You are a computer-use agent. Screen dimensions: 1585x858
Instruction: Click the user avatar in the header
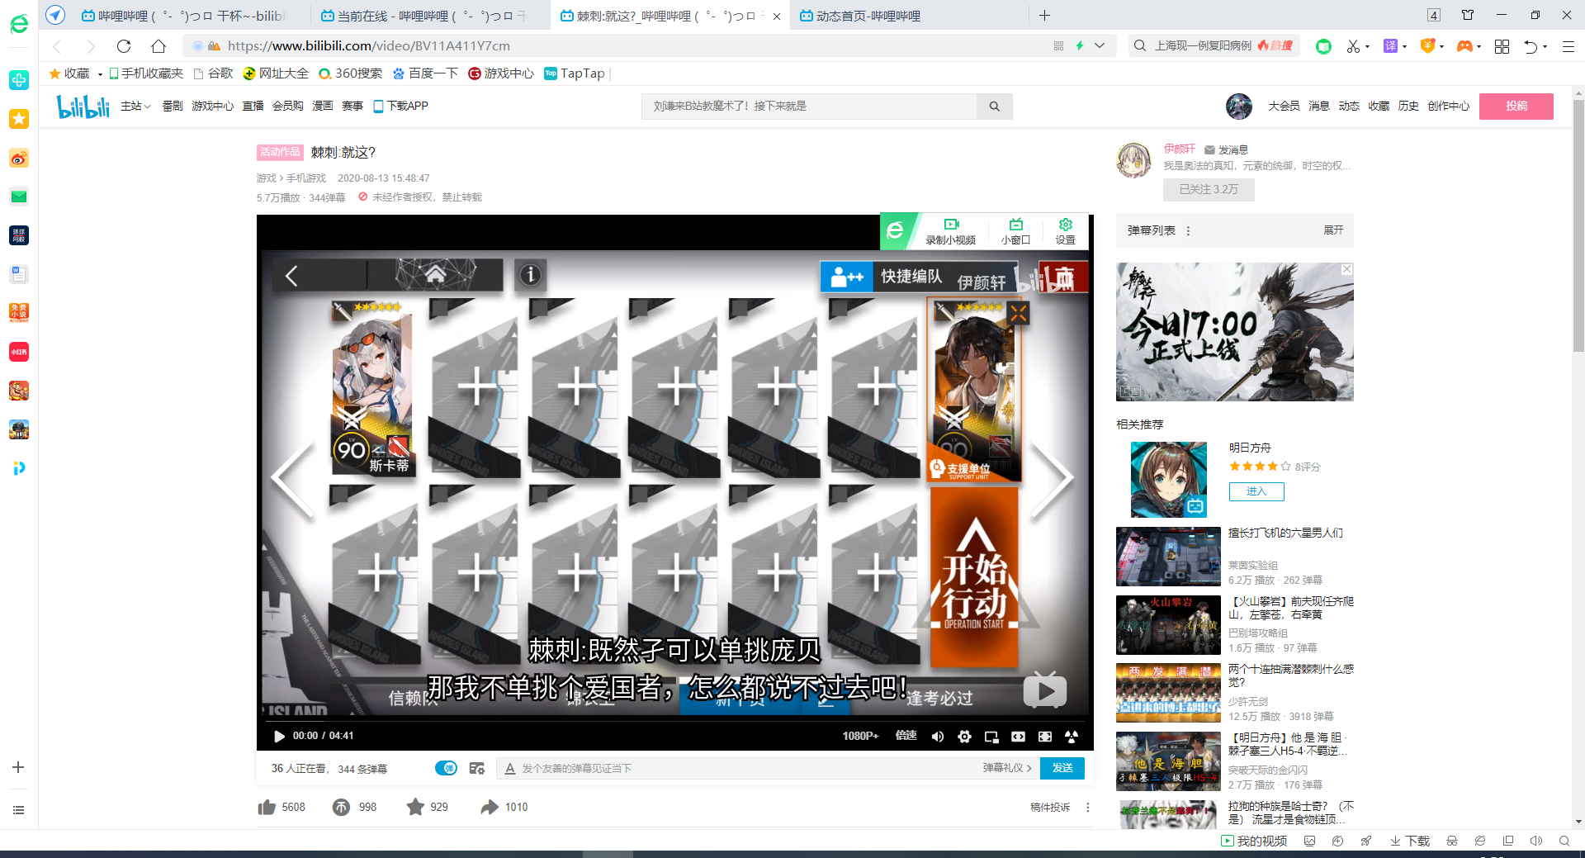1238,106
